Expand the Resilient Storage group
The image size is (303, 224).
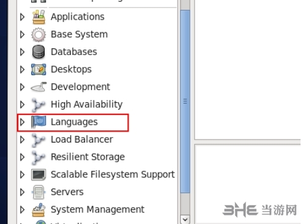tap(23, 157)
